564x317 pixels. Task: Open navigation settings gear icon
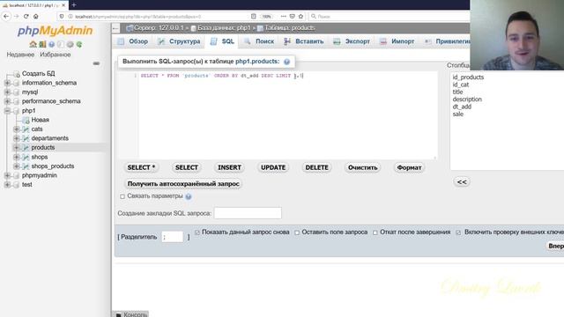coord(70,44)
